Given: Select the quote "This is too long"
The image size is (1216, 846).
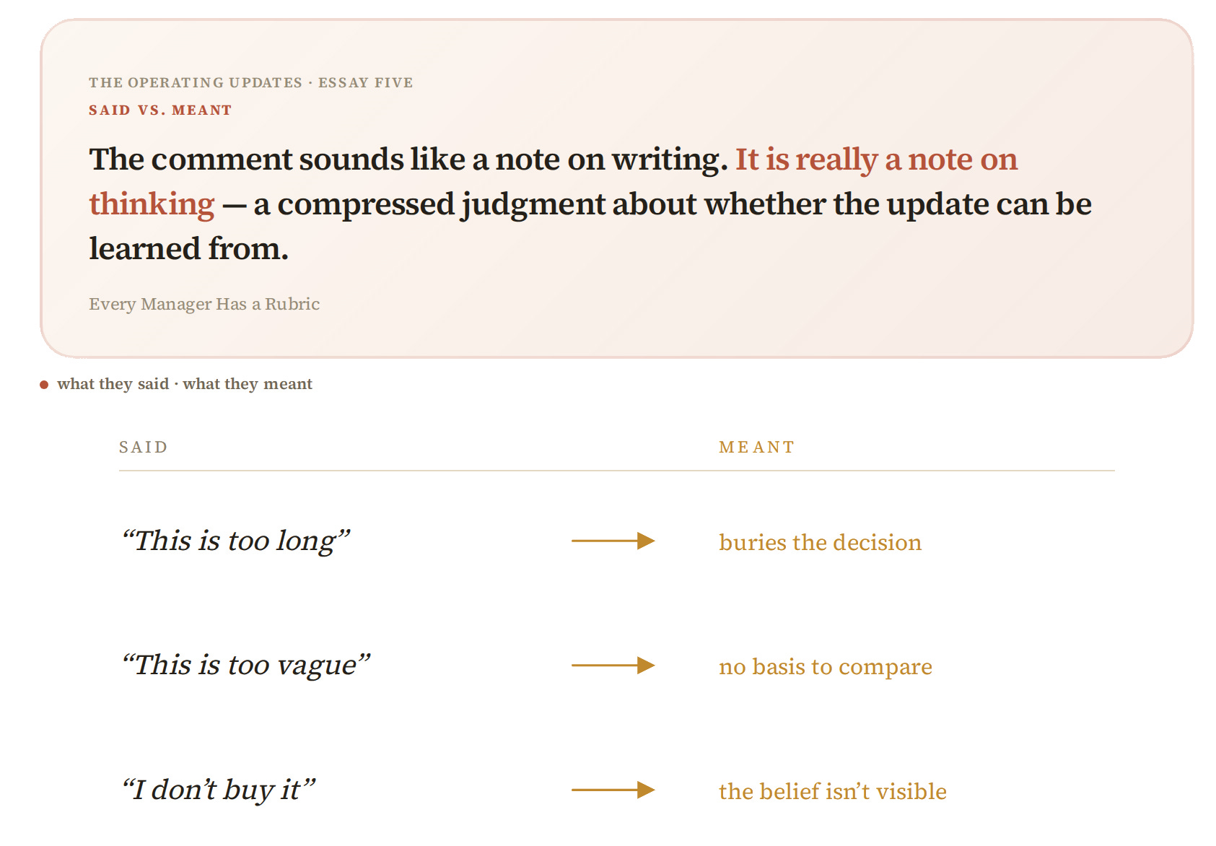Looking at the screenshot, I should click(x=235, y=541).
